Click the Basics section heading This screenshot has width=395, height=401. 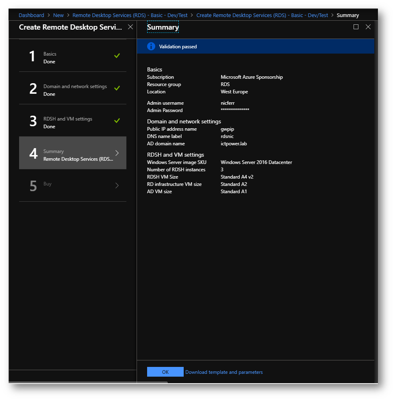154,69
